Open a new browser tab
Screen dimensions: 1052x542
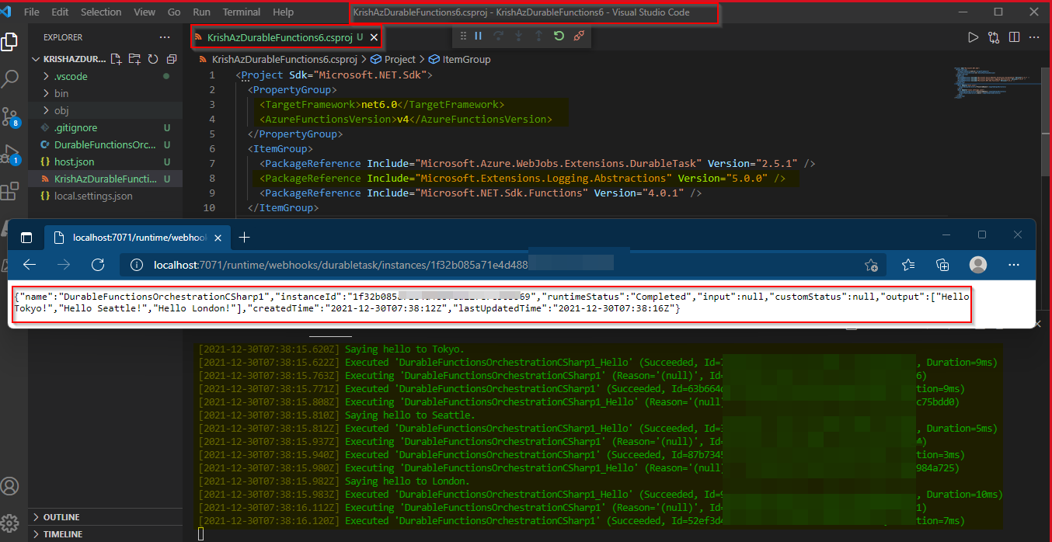(x=244, y=238)
